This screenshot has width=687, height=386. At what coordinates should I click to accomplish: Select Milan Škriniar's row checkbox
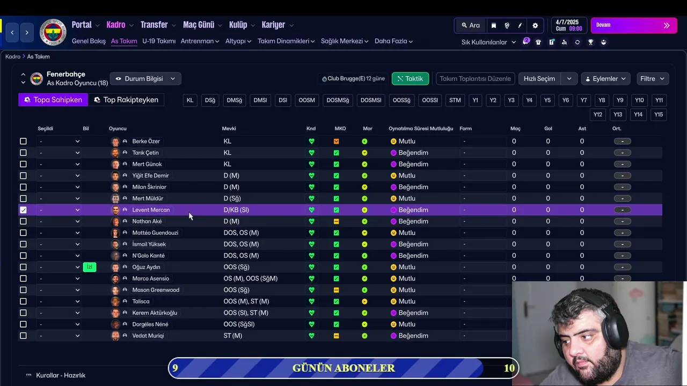(x=23, y=187)
